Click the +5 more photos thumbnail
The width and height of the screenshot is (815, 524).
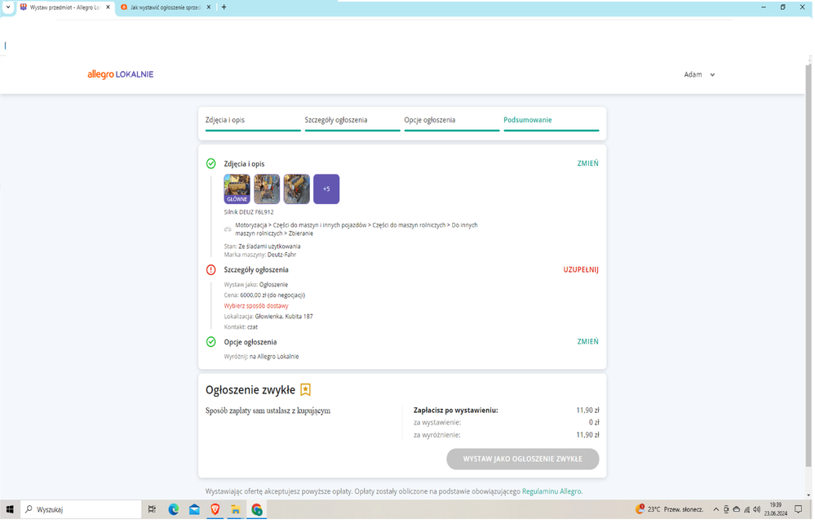[x=326, y=189]
